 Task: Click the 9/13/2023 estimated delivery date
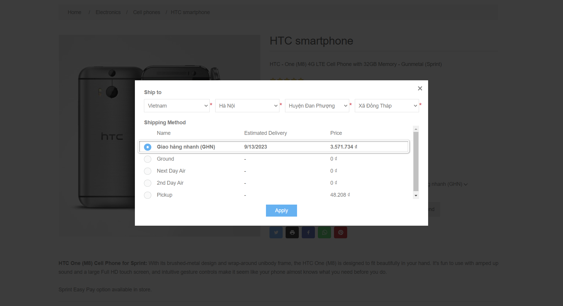pos(256,147)
